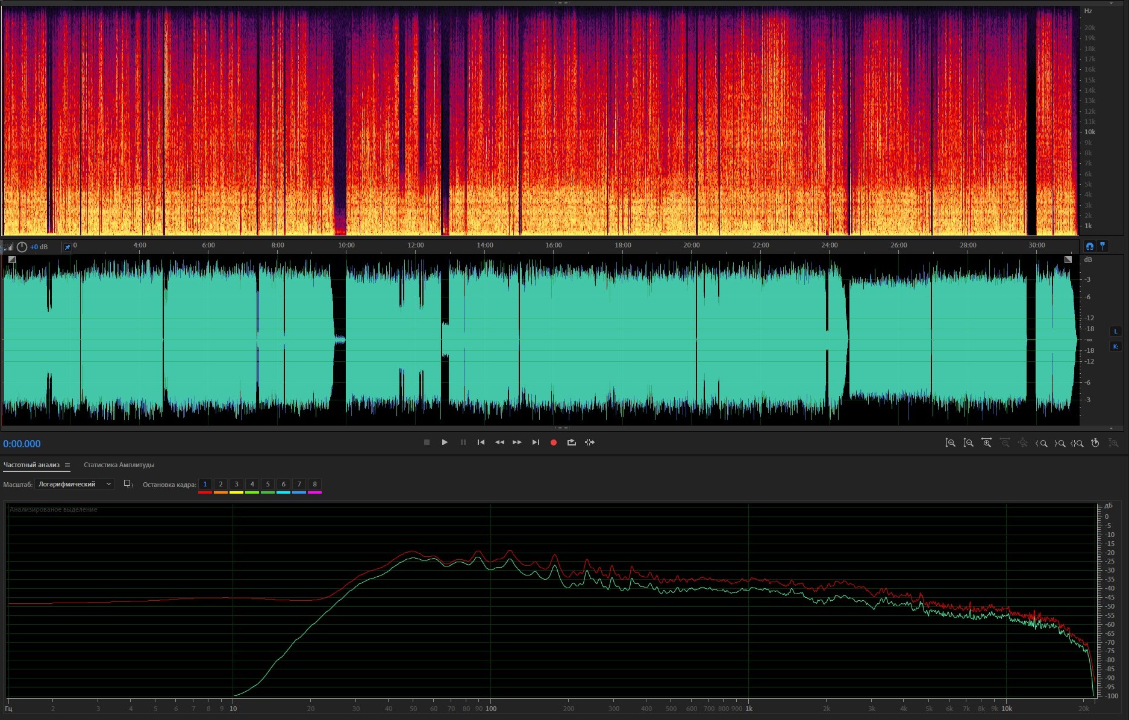Zoom in at in point icon
Screen dimensions: 1129x720
pyautogui.click(x=1041, y=443)
